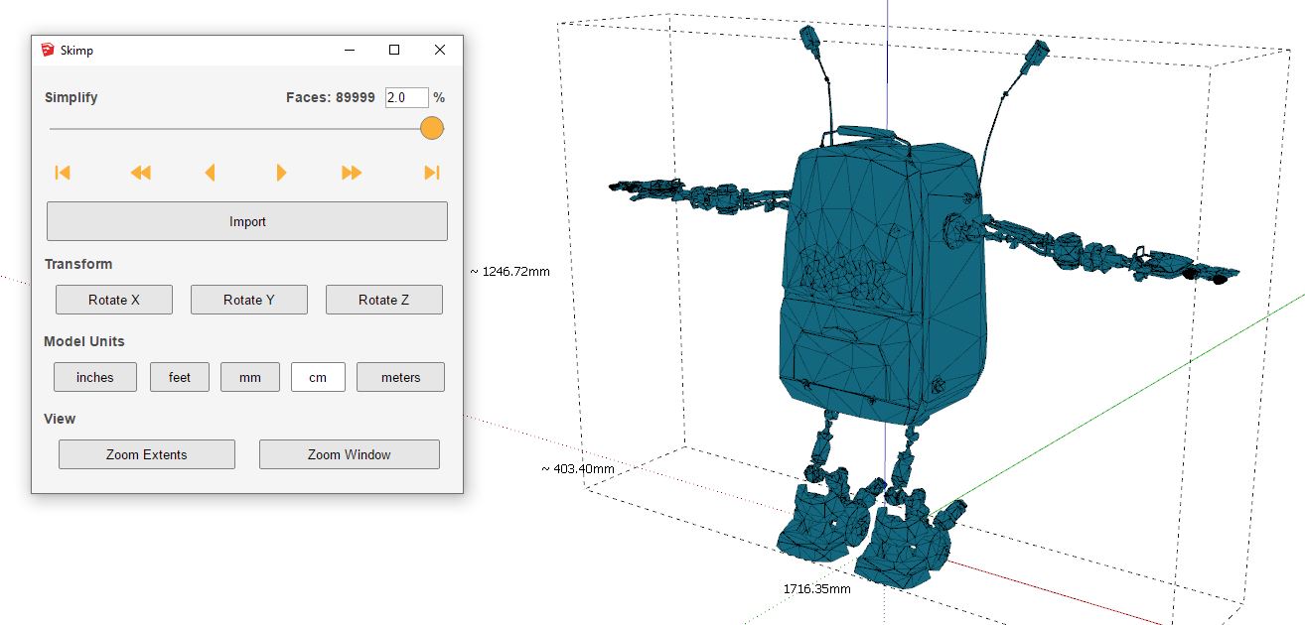1305x625 pixels.
Task: Step forward one simplification level
Action: click(281, 173)
